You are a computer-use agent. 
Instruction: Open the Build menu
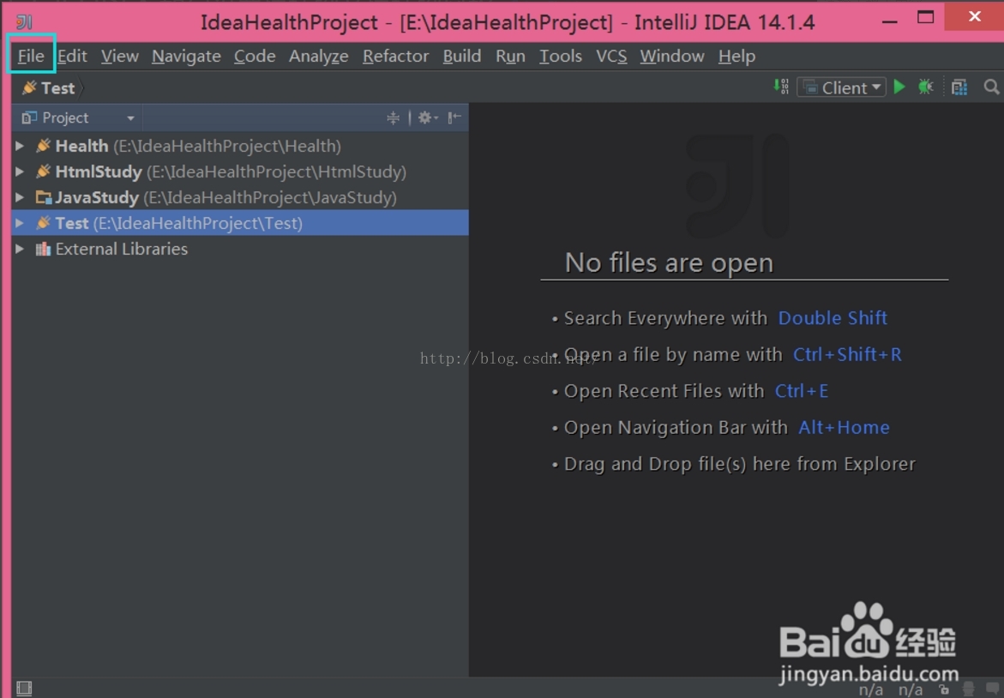tap(461, 56)
